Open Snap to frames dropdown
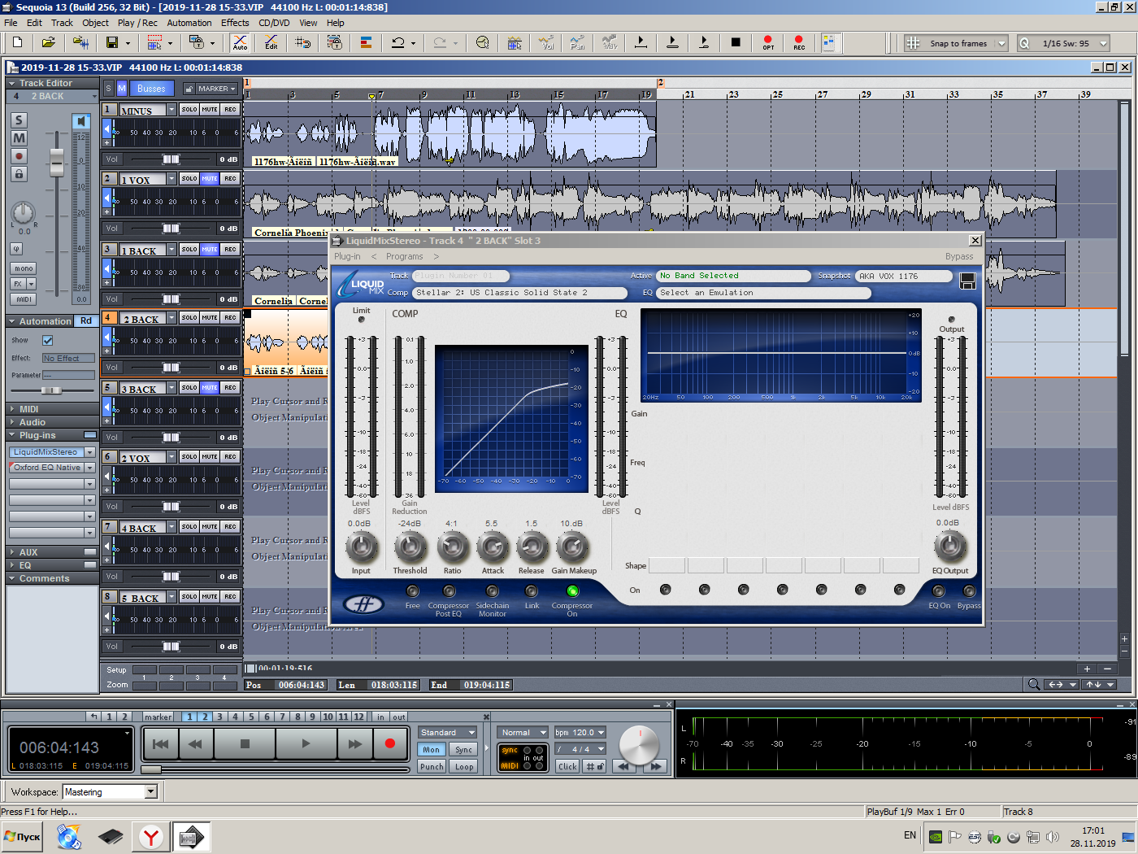This screenshot has width=1138, height=854. point(1001,43)
